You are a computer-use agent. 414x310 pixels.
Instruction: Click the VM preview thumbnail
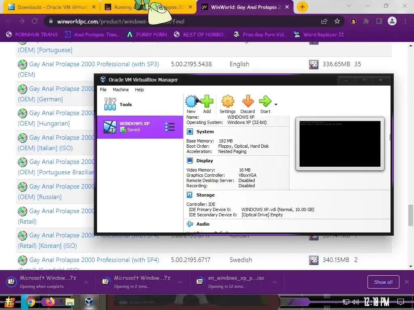(x=340, y=144)
